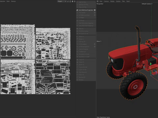Click Stop Interactive Mapping
The width and height of the screenshot is (158, 118).
86,26
